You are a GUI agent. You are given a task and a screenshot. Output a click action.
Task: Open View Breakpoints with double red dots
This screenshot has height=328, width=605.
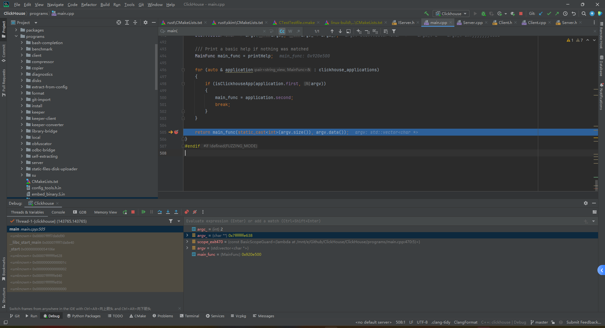[187, 212]
